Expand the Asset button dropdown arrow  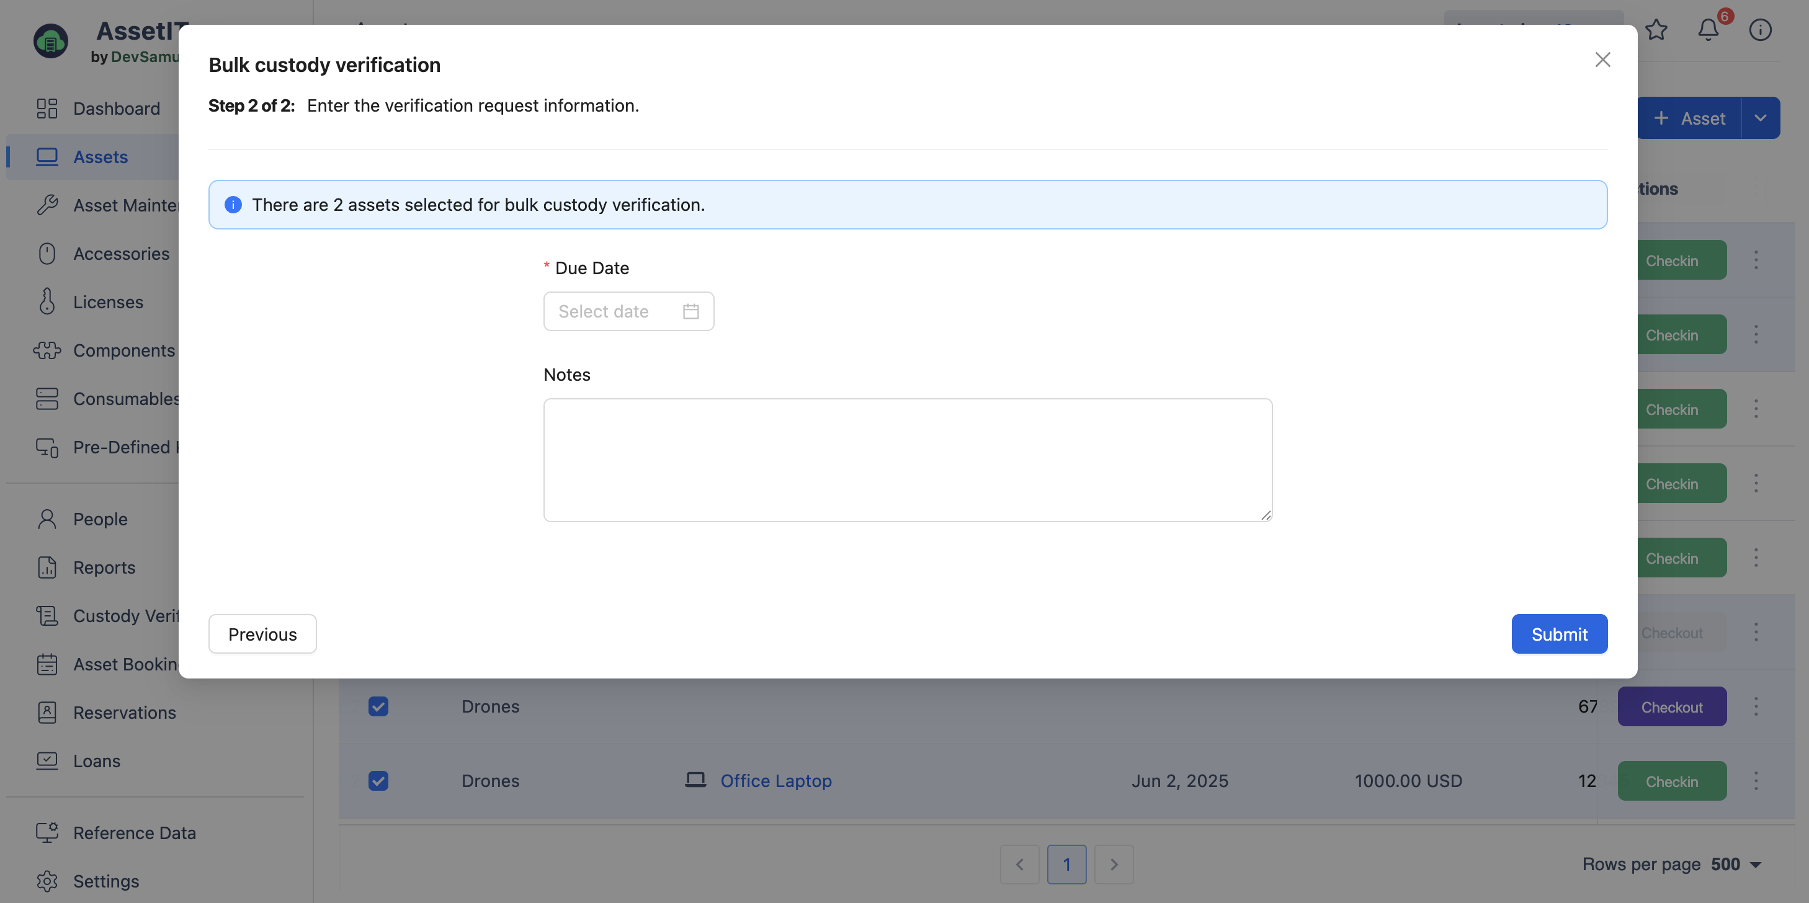coord(1760,118)
